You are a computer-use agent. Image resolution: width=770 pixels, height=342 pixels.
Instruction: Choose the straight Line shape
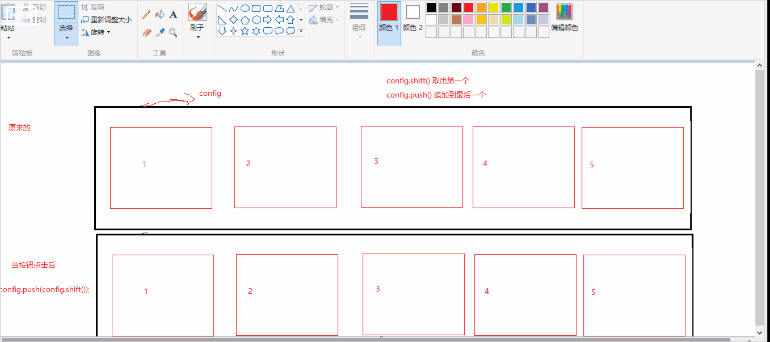[222, 9]
